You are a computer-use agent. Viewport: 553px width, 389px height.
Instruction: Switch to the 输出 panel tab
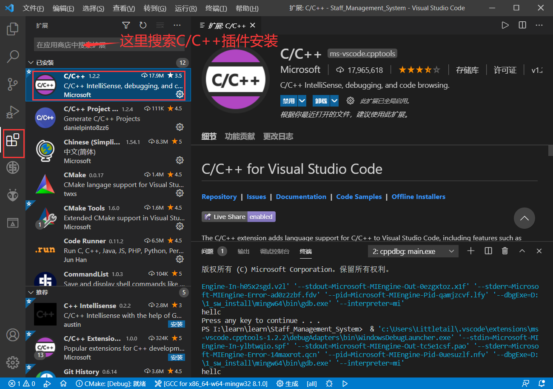click(243, 251)
